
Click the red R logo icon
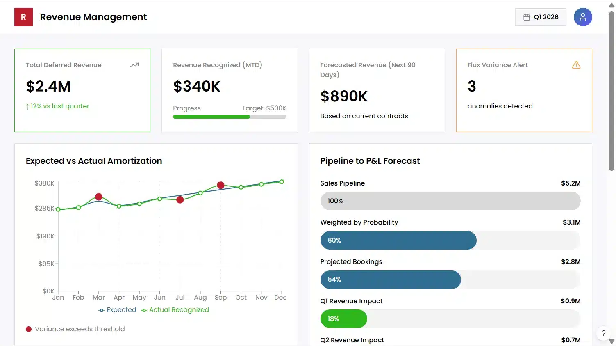click(x=23, y=17)
